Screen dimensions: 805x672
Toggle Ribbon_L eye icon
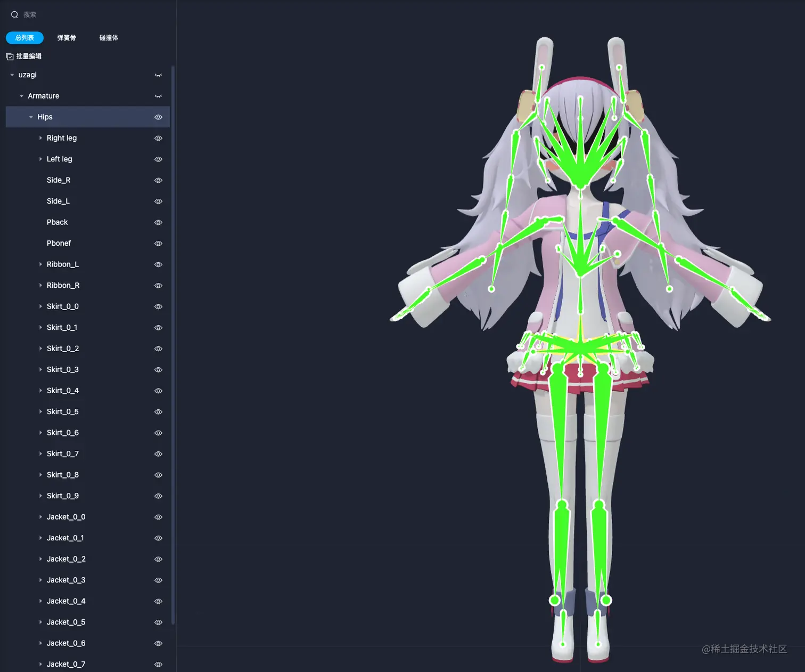(x=158, y=264)
